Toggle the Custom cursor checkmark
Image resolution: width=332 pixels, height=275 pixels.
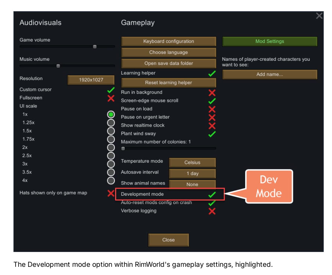click(111, 90)
